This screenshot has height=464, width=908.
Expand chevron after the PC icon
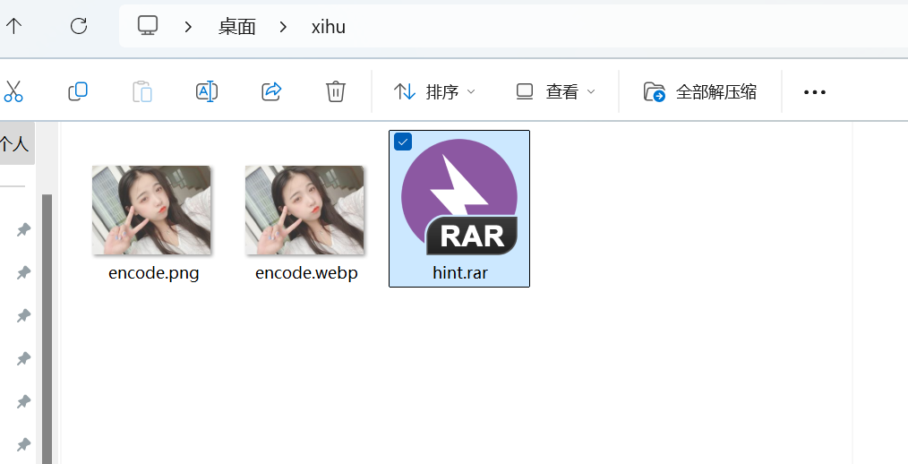tap(188, 27)
